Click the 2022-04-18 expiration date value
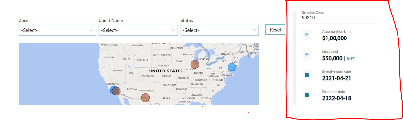This screenshot has height=120, width=403. [337, 98]
